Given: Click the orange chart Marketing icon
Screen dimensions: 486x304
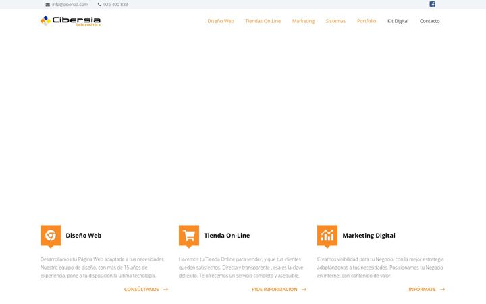Looking at the screenshot, I should [x=327, y=236].
